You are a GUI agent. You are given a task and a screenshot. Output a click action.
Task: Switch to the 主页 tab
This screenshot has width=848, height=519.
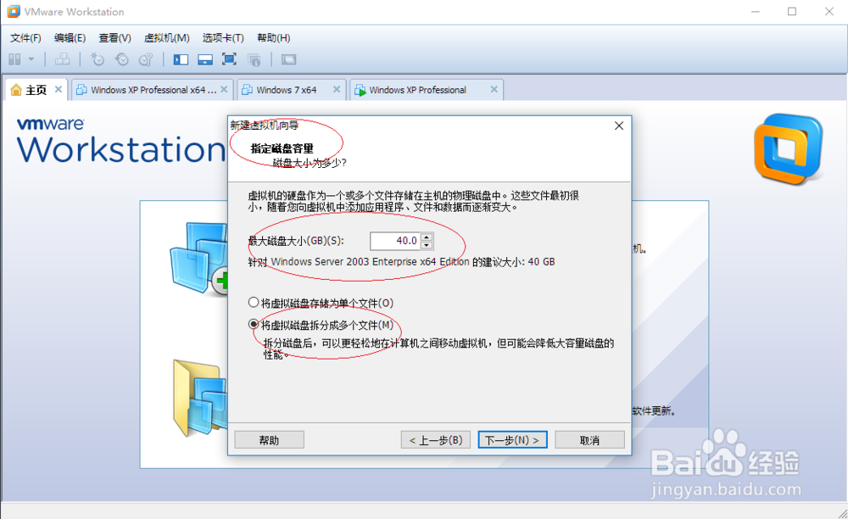(36, 90)
